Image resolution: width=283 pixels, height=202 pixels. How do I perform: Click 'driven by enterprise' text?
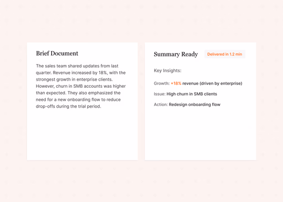221,83
